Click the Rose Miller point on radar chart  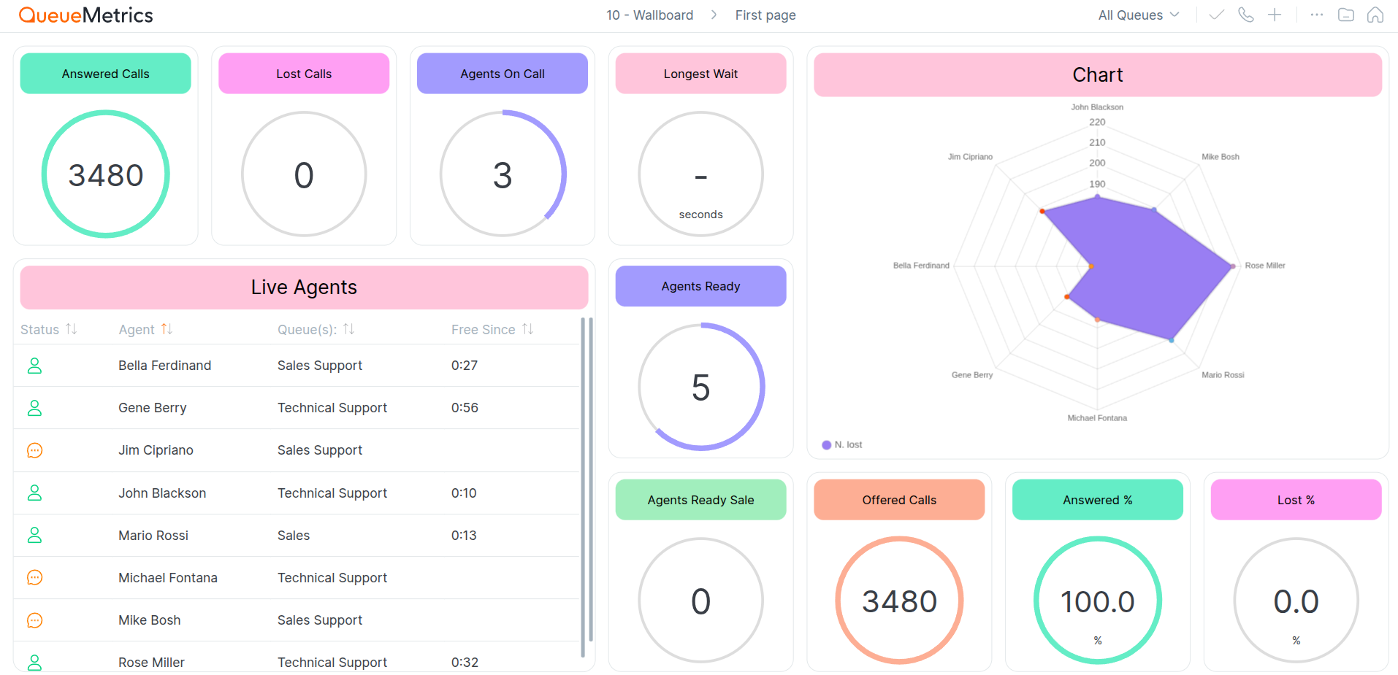[1233, 266]
